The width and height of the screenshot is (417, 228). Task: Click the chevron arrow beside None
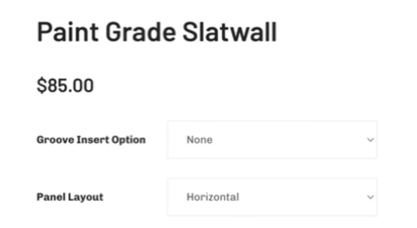click(x=370, y=140)
